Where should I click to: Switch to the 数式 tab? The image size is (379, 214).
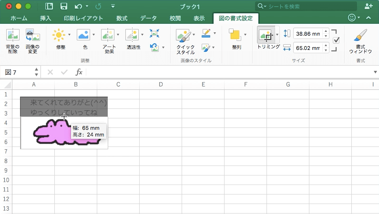coord(122,19)
